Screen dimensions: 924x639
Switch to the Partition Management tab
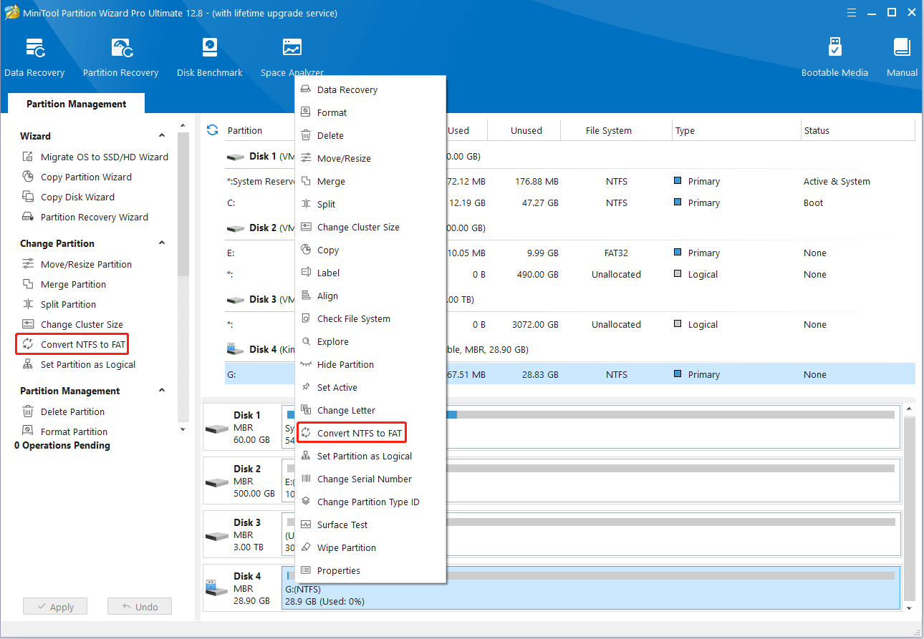point(77,104)
